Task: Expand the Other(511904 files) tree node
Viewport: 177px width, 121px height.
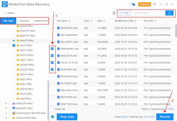Action: click(6, 118)
